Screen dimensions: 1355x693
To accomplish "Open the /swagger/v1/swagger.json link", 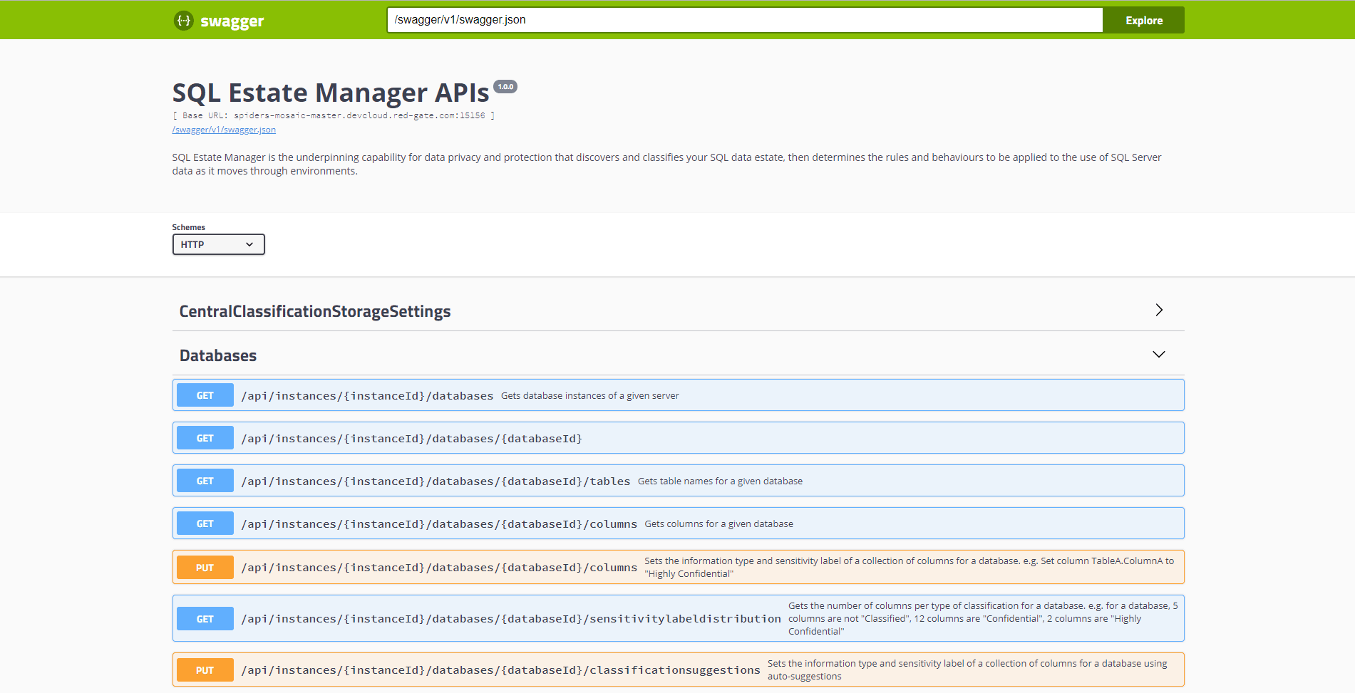I will [224, 130].
